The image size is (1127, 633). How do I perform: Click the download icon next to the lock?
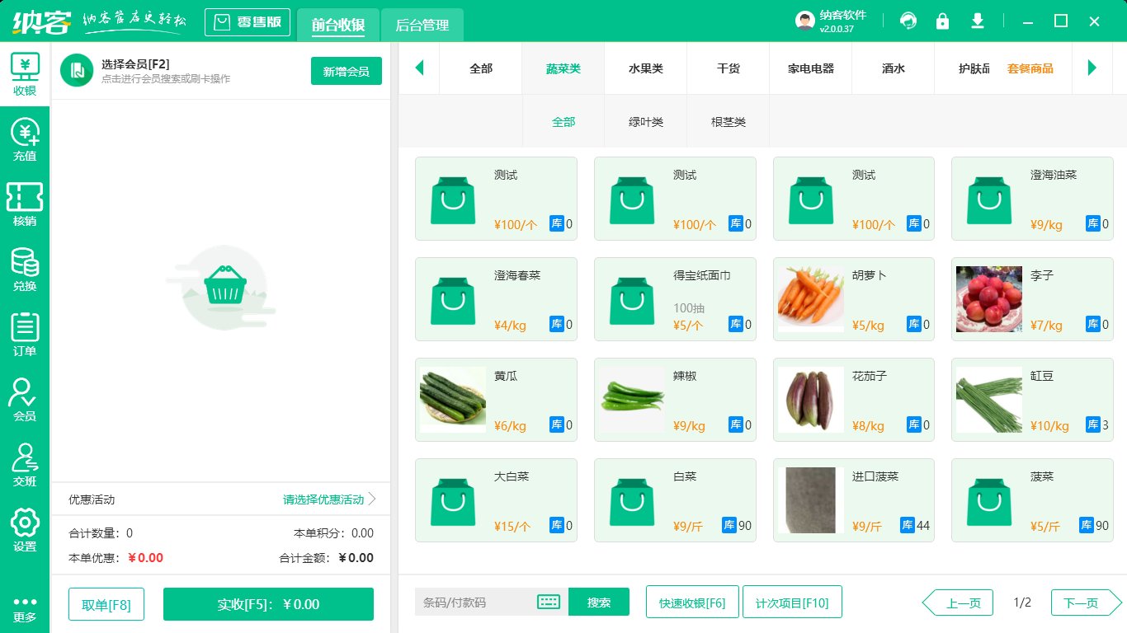click(x=977, y=21)
